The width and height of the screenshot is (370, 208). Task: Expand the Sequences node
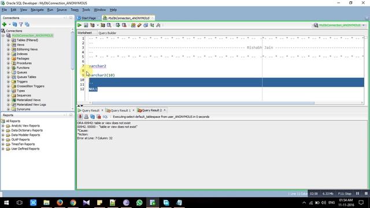point(8,95)
